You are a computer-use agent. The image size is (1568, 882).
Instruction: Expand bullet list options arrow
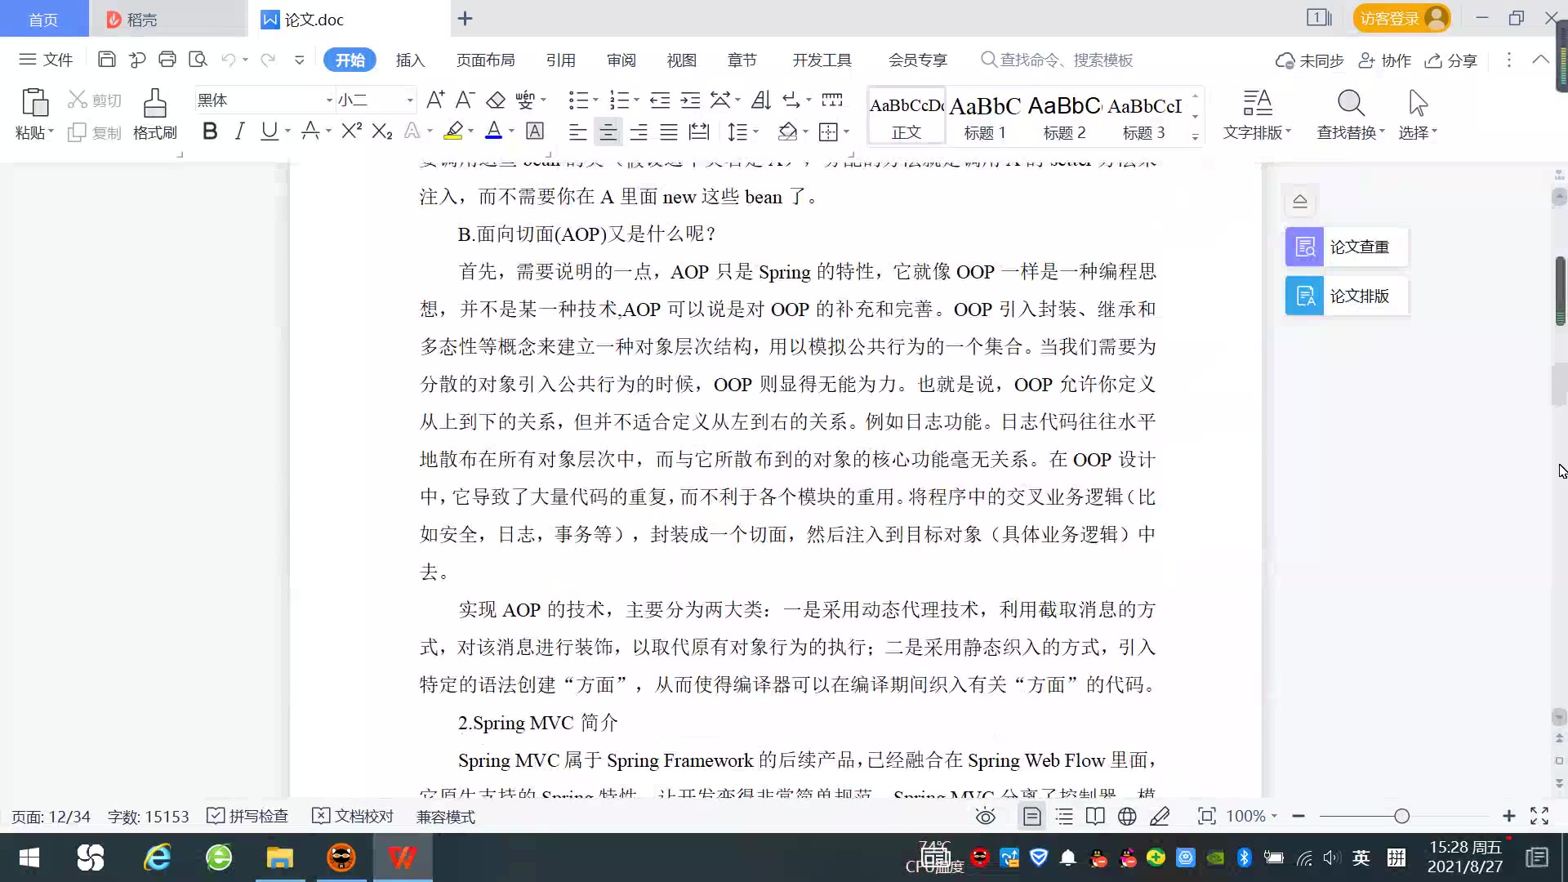click(595, 100)
